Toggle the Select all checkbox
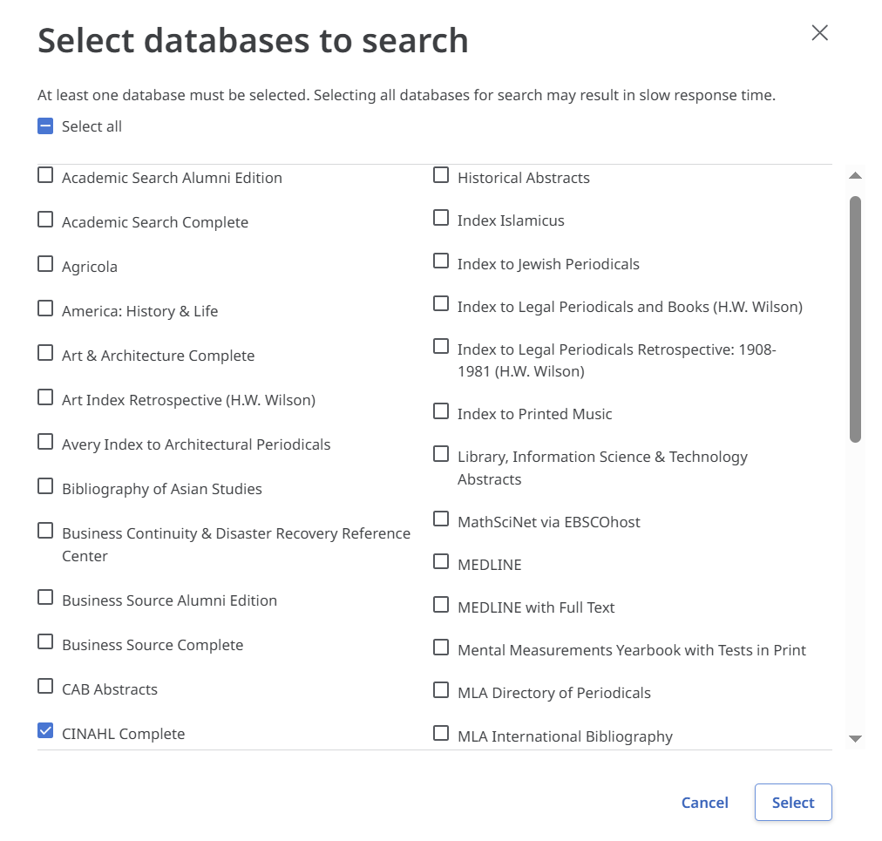882x841 pixels. coord(45,126)
